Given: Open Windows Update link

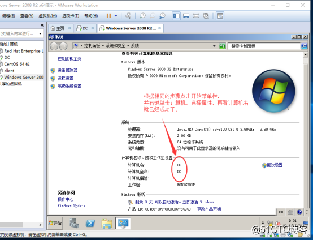Looking at the screenshot, I should [71, 206].
